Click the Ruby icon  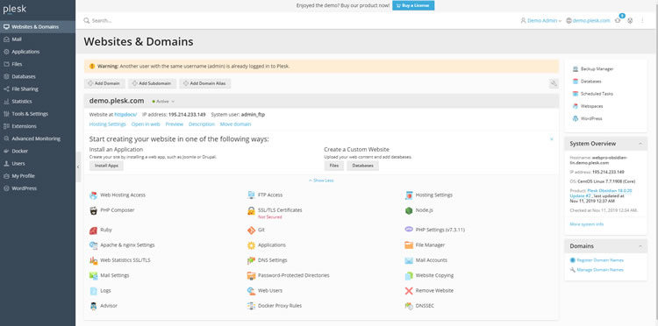pos(93,230)
